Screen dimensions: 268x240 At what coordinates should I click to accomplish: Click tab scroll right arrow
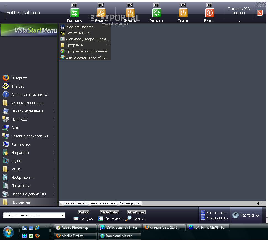(x=262, y=203)
